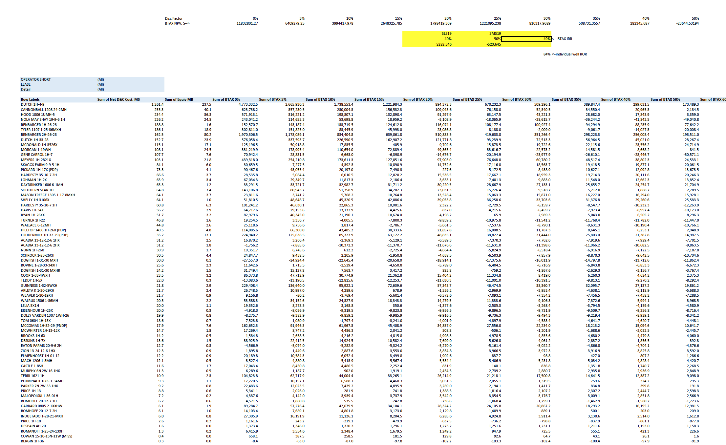Select the MCDONALD 1H-3526X row label

(39, 145)
